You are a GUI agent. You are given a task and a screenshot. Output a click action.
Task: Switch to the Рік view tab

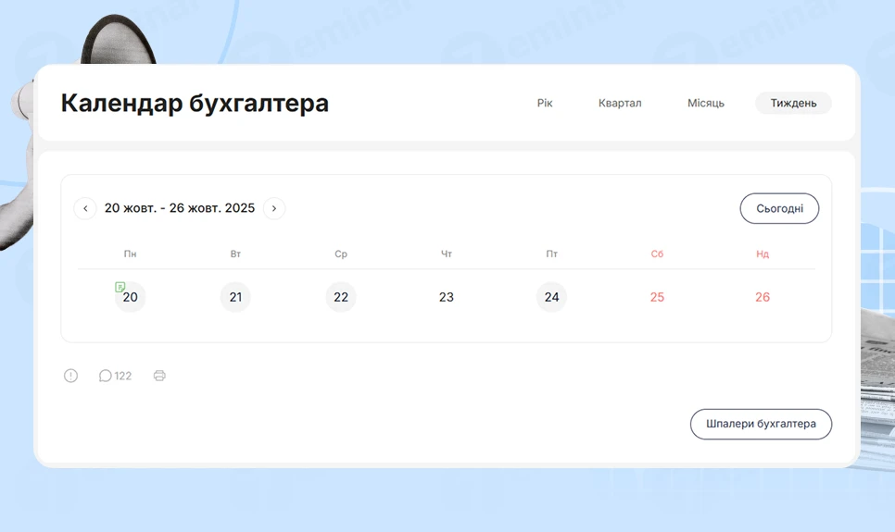[x=545, y=104]
